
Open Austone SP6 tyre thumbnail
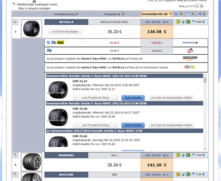pyautogui.click(x=31, y=177)
